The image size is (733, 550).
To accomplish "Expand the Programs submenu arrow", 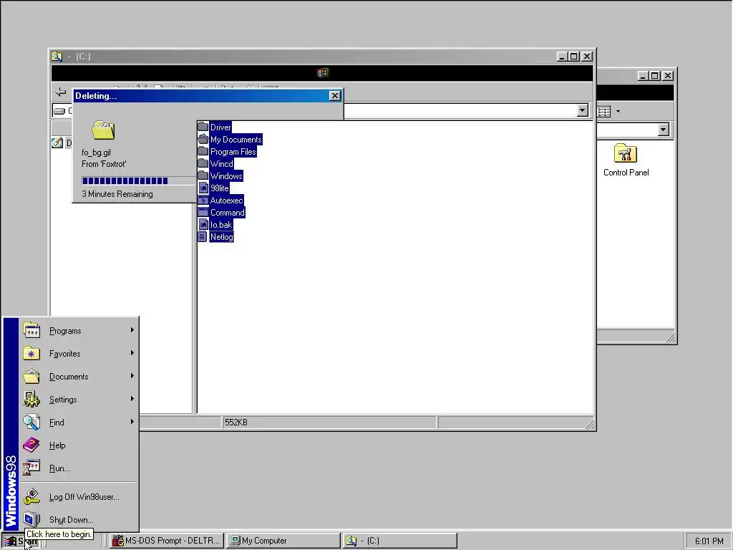I will (x=132, y=330).
